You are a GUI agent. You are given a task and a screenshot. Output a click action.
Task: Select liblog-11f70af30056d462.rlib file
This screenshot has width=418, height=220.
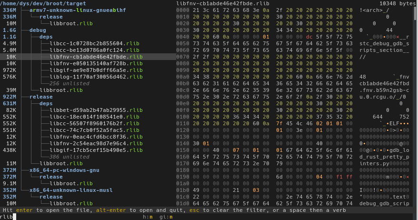click(96, 77)
